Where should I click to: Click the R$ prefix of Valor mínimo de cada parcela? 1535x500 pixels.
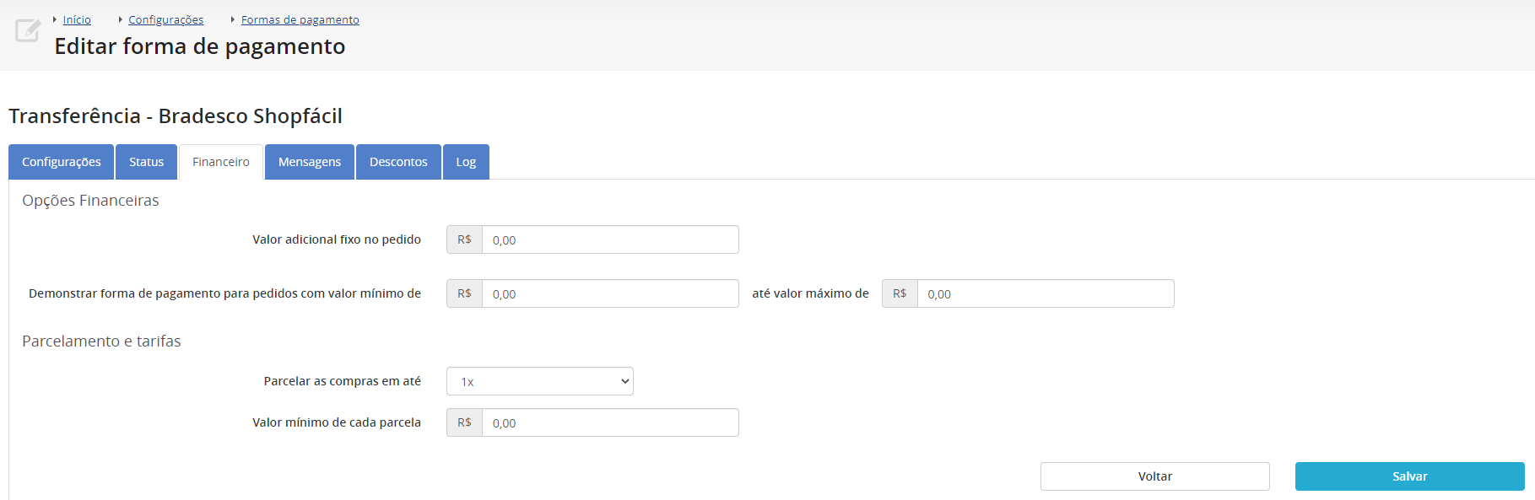(x=464, y=422)
